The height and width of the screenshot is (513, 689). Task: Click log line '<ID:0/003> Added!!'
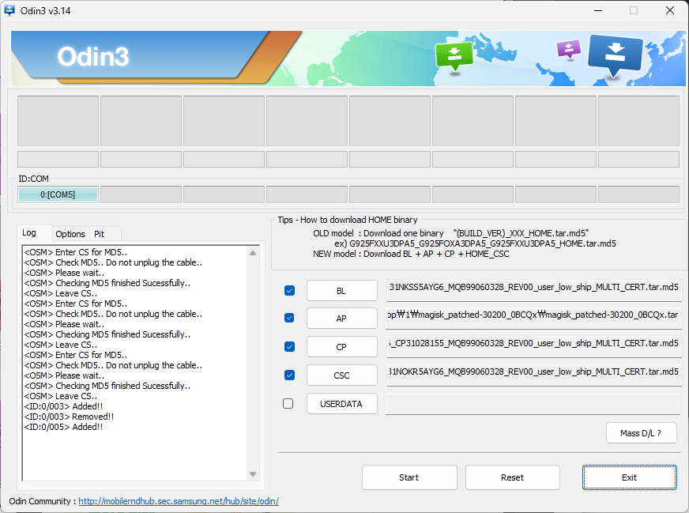[63, 406]
